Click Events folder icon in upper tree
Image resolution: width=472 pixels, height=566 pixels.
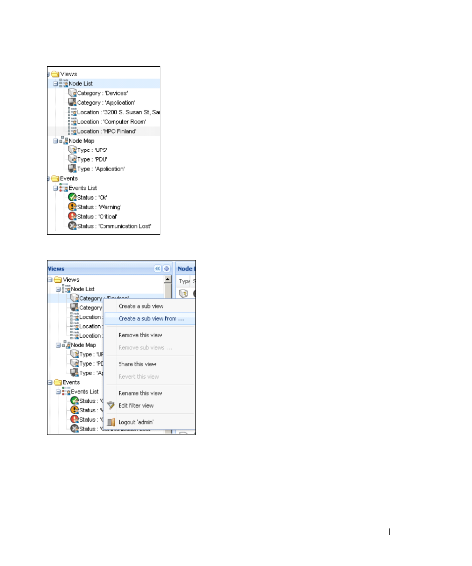point(55,178)
